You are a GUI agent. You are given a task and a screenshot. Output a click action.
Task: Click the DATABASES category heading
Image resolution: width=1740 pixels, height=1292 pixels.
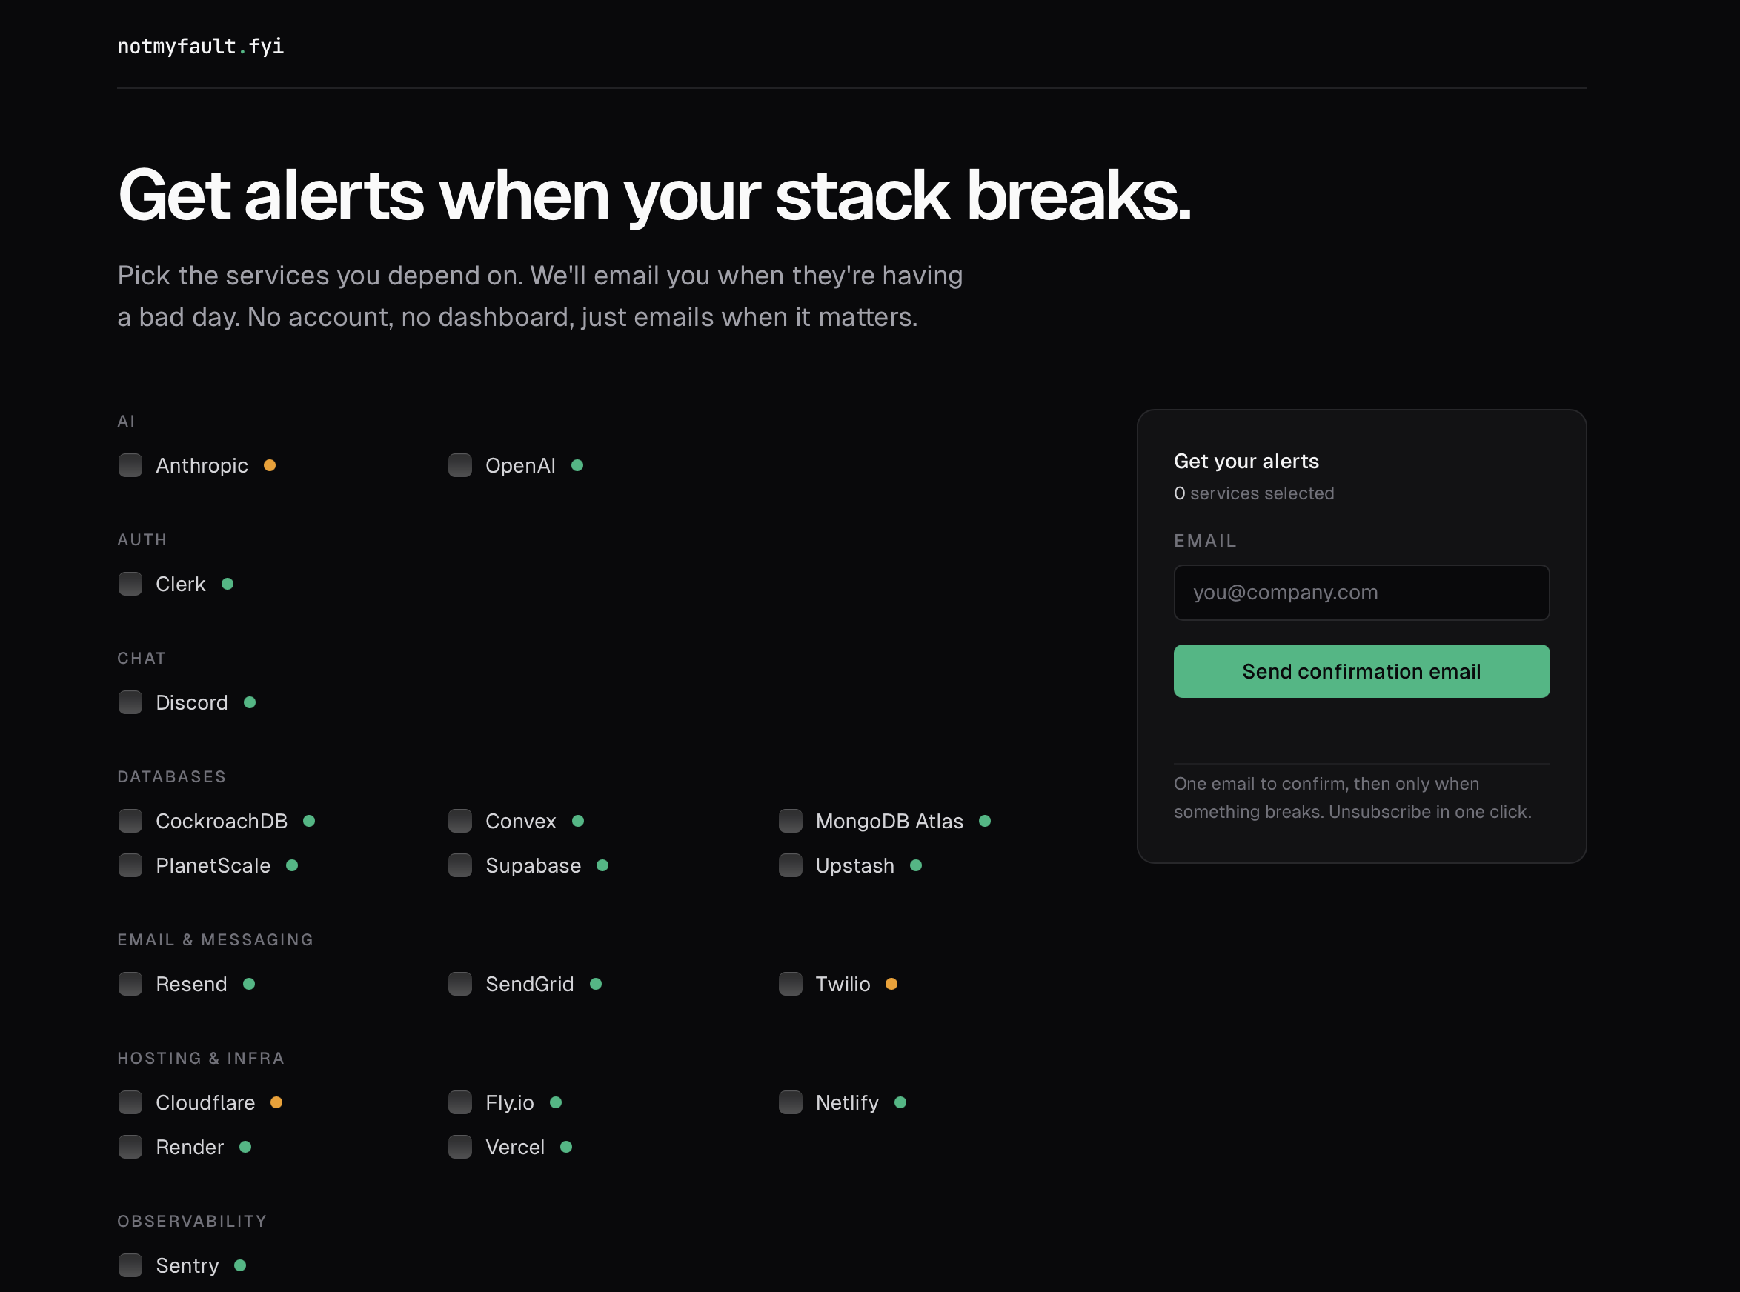click(x=171, y=776)
